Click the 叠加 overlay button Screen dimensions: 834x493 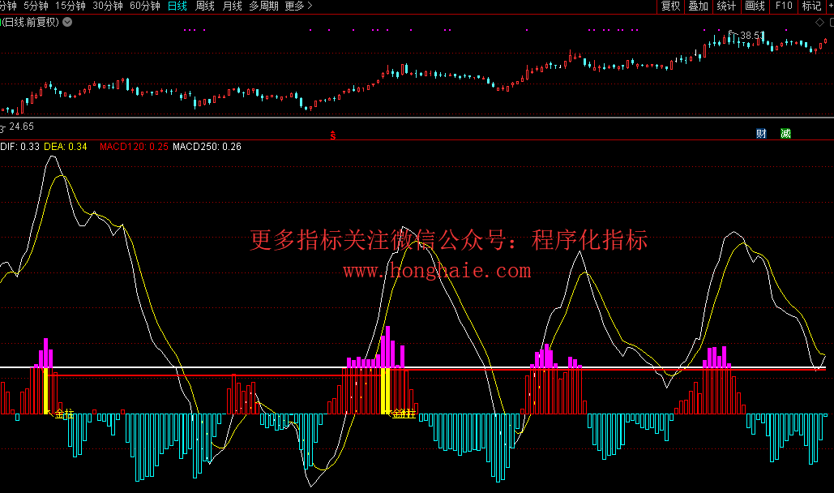[x=698, y=6]
